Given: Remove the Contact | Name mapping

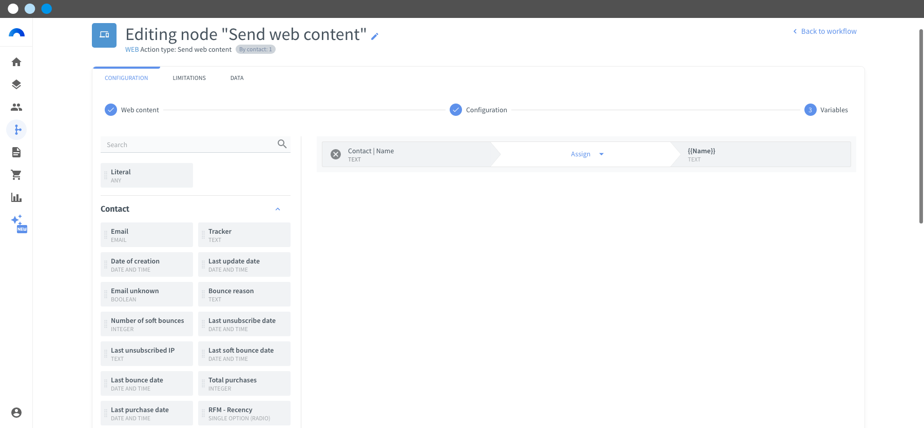Looking at the screenshot, I should pos(336,154).
